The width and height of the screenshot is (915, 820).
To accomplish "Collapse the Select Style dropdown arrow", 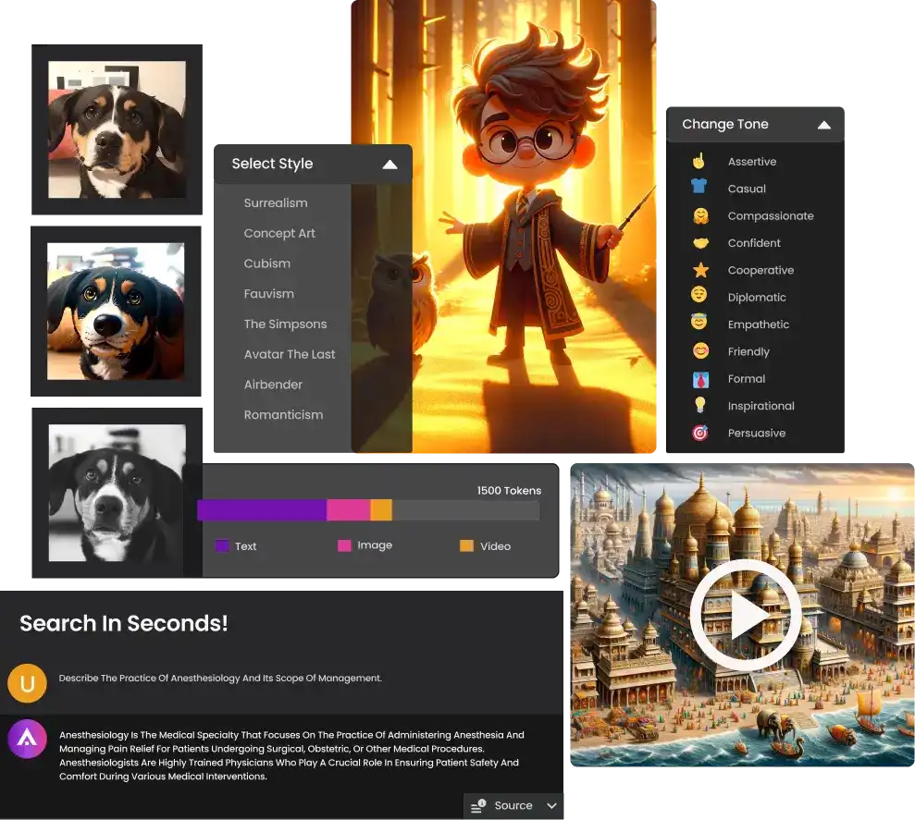I will 389,165.
